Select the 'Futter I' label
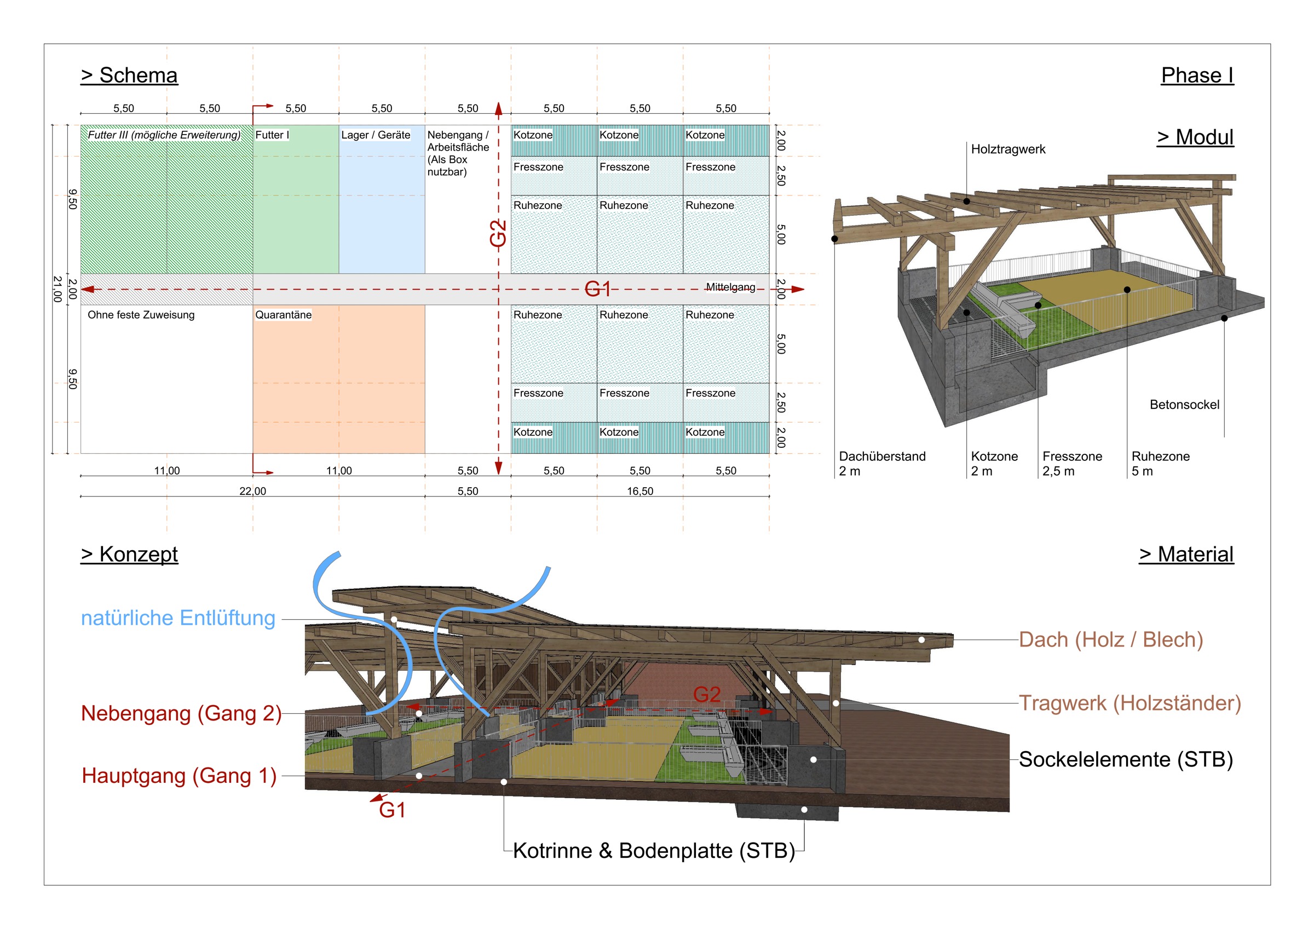Image resolution: width=1314 pixels, height=929 pixels. coord(272,135)
